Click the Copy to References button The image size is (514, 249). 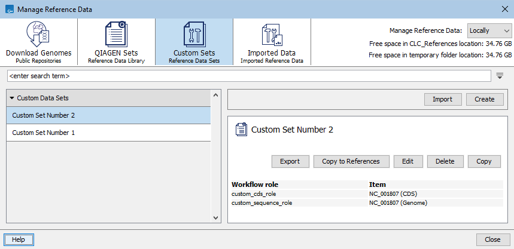[351, 161]
